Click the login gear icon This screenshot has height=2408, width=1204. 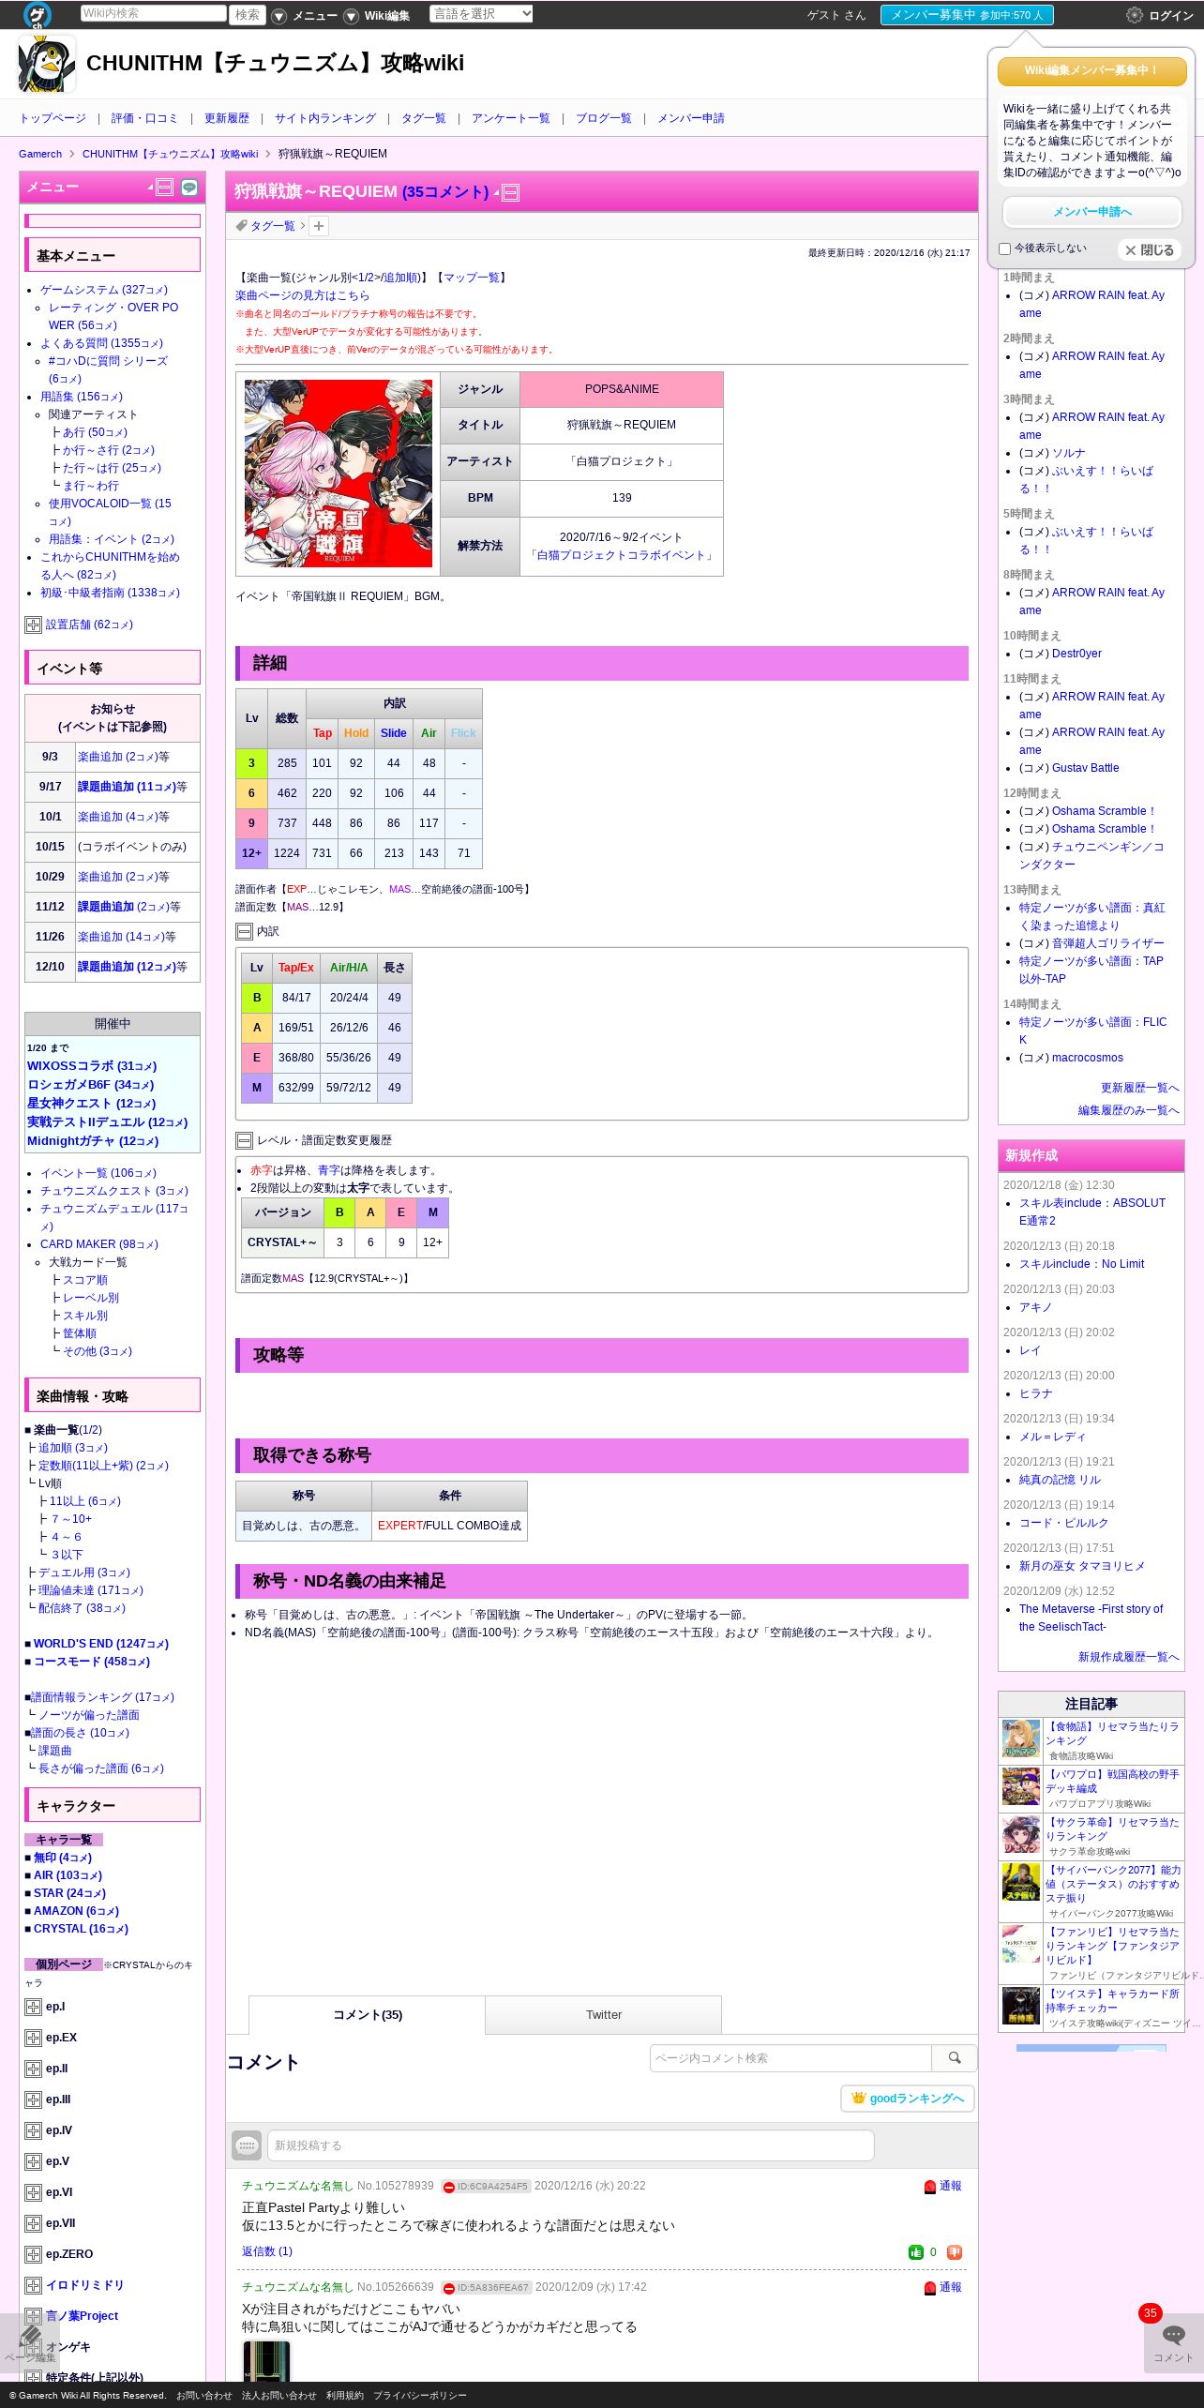tap(1134, 15)
